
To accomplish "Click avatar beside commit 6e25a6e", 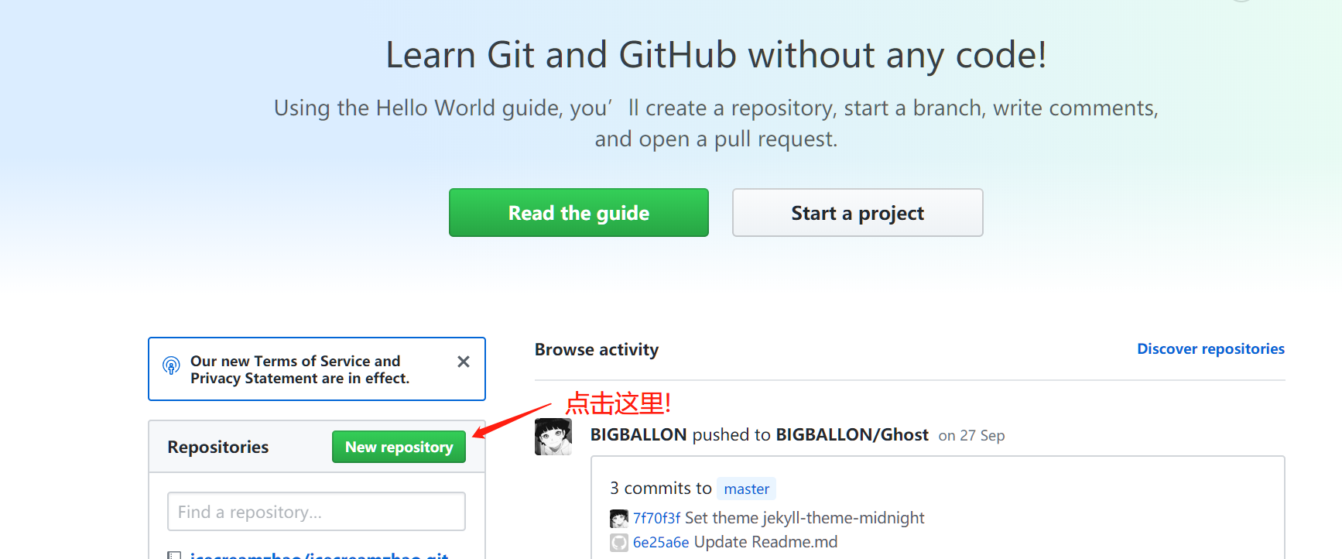I will pyautogui.click(x=619, y=543).
